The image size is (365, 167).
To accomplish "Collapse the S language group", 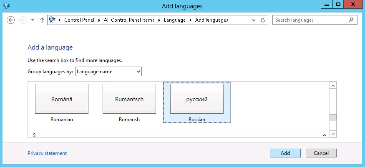I will (324, 135).
